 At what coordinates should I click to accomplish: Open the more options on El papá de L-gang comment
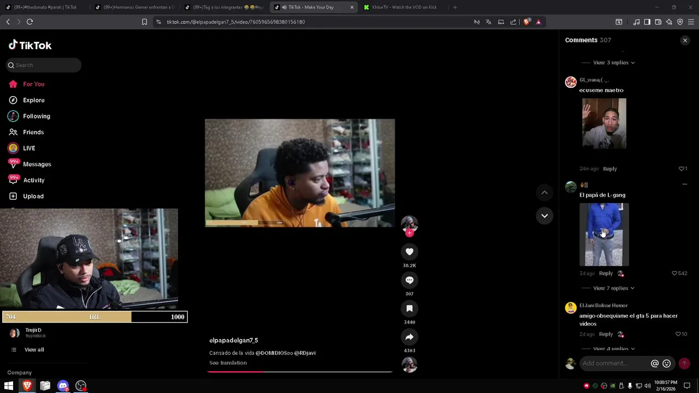[x=684, y=184]
